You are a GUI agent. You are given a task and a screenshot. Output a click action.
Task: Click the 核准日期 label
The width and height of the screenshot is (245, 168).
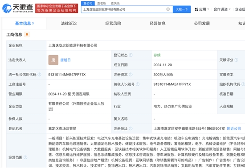click(x=226, y=94)
